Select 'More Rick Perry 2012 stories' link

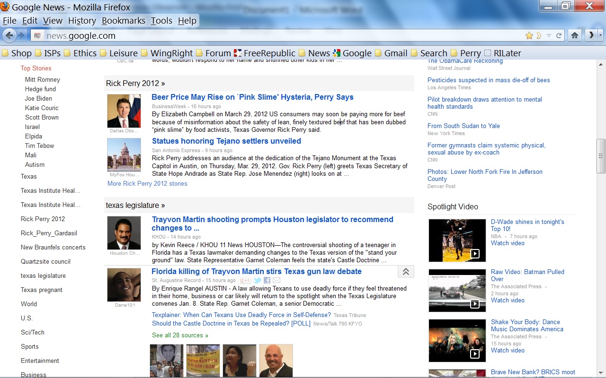[x=147, y=184]
